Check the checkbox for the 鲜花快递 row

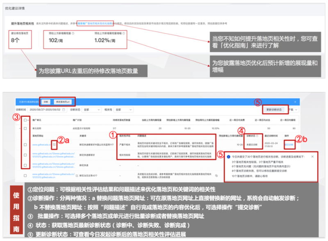[25, 166]
